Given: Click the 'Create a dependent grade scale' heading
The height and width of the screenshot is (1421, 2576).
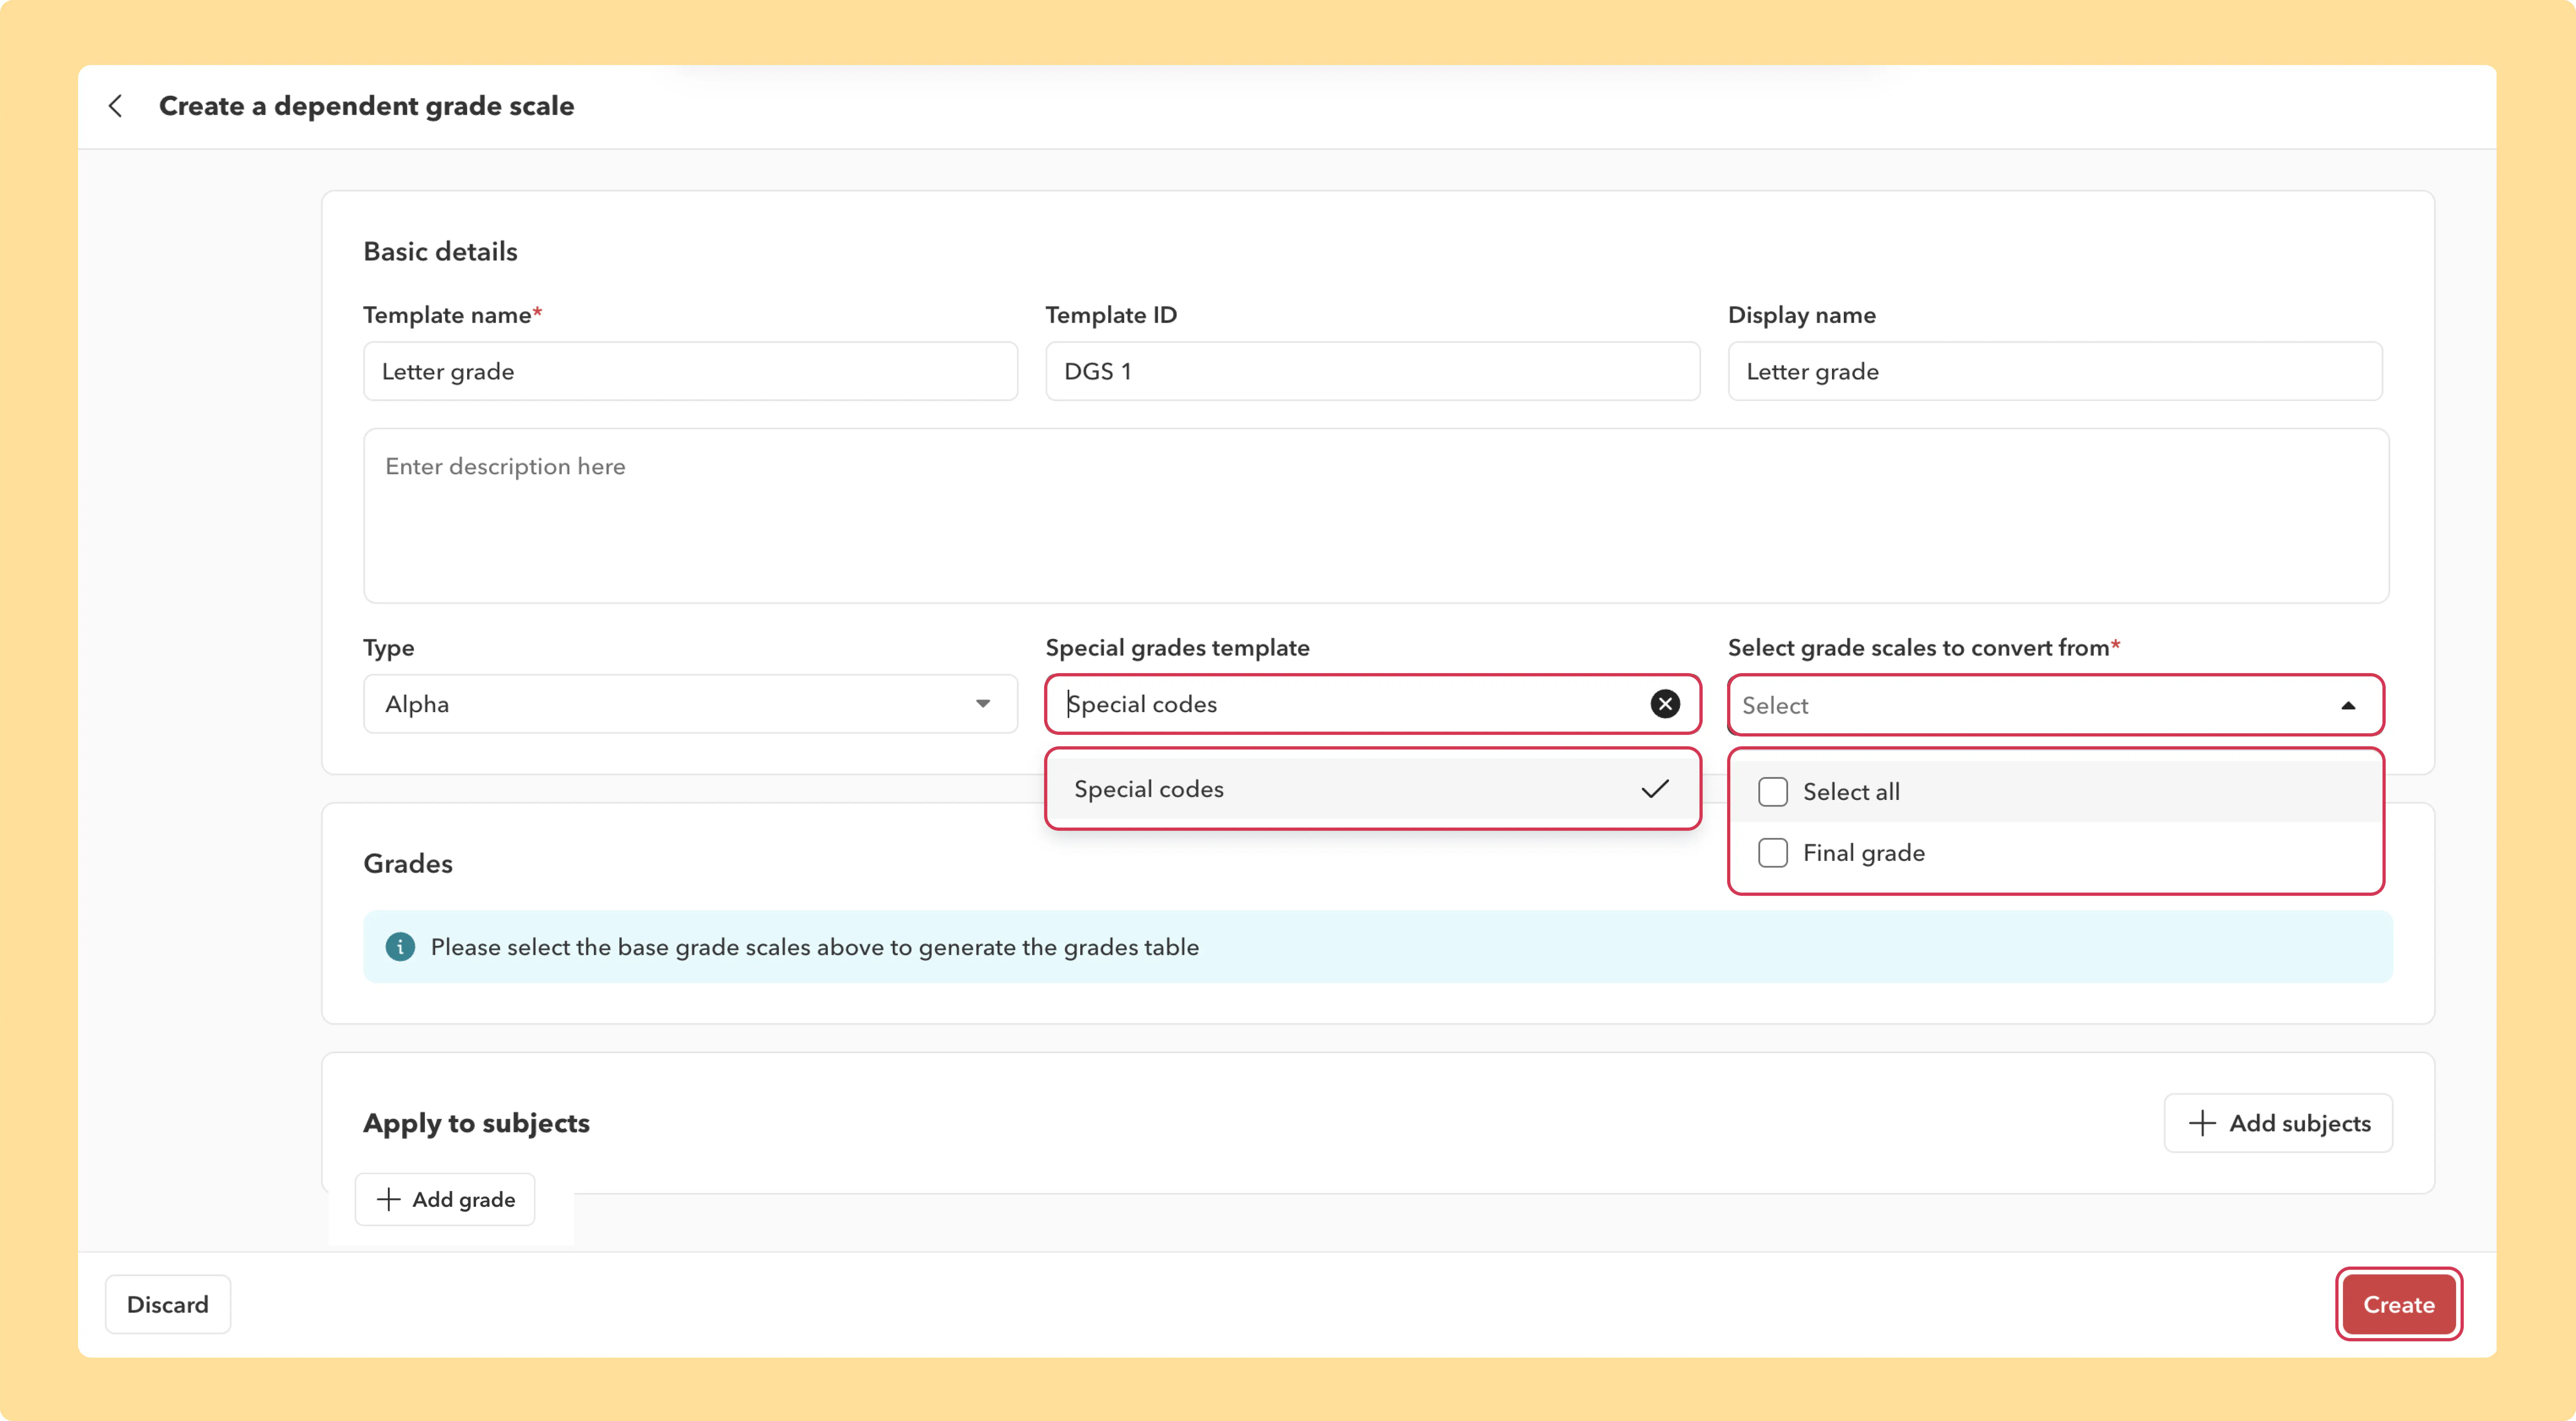Looking at the screenshot, I should 367,106.
